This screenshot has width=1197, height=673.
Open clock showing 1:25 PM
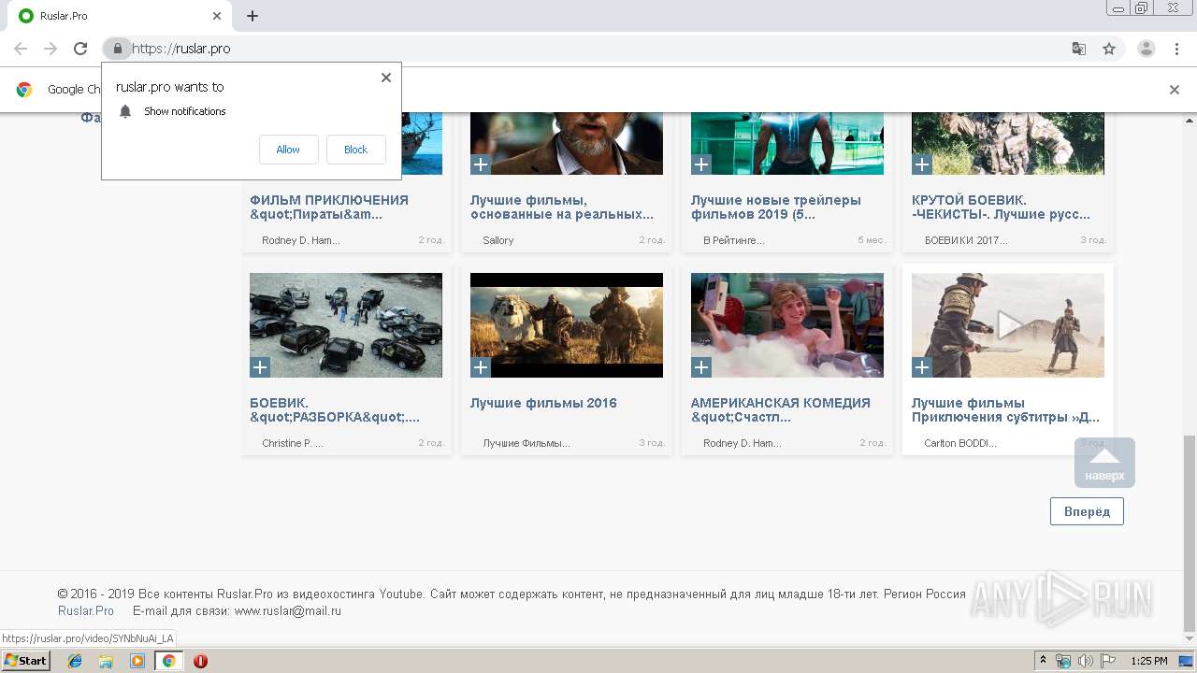tap(1148, 661)
